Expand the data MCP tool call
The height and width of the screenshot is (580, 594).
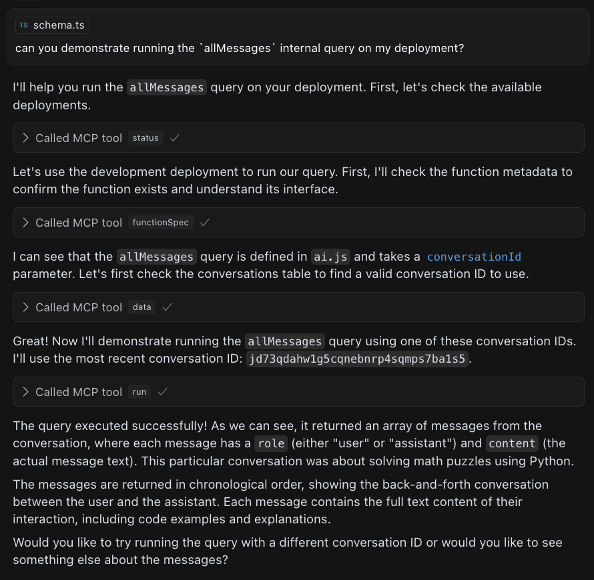[x=25, y=307]
